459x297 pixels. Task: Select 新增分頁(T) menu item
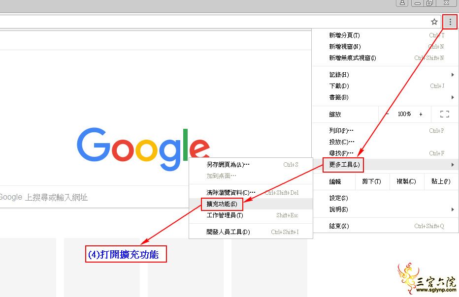pos(385,35)
